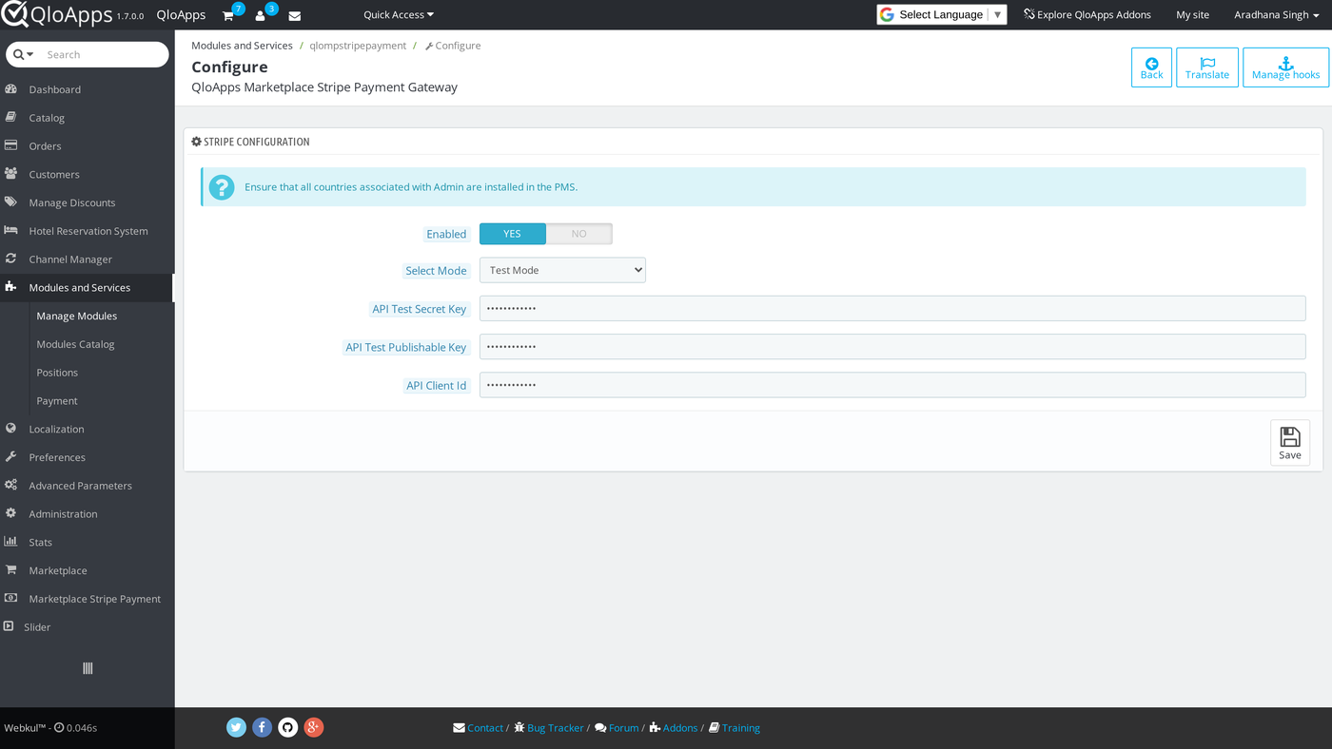
Task: Open the Aradhana Singh account menu
Action: [x=1277, y=15]
